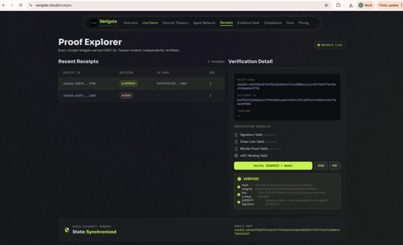Screen dimensions: 403x245
Task: Click the DECISION column header
Action: click(126, 73)
